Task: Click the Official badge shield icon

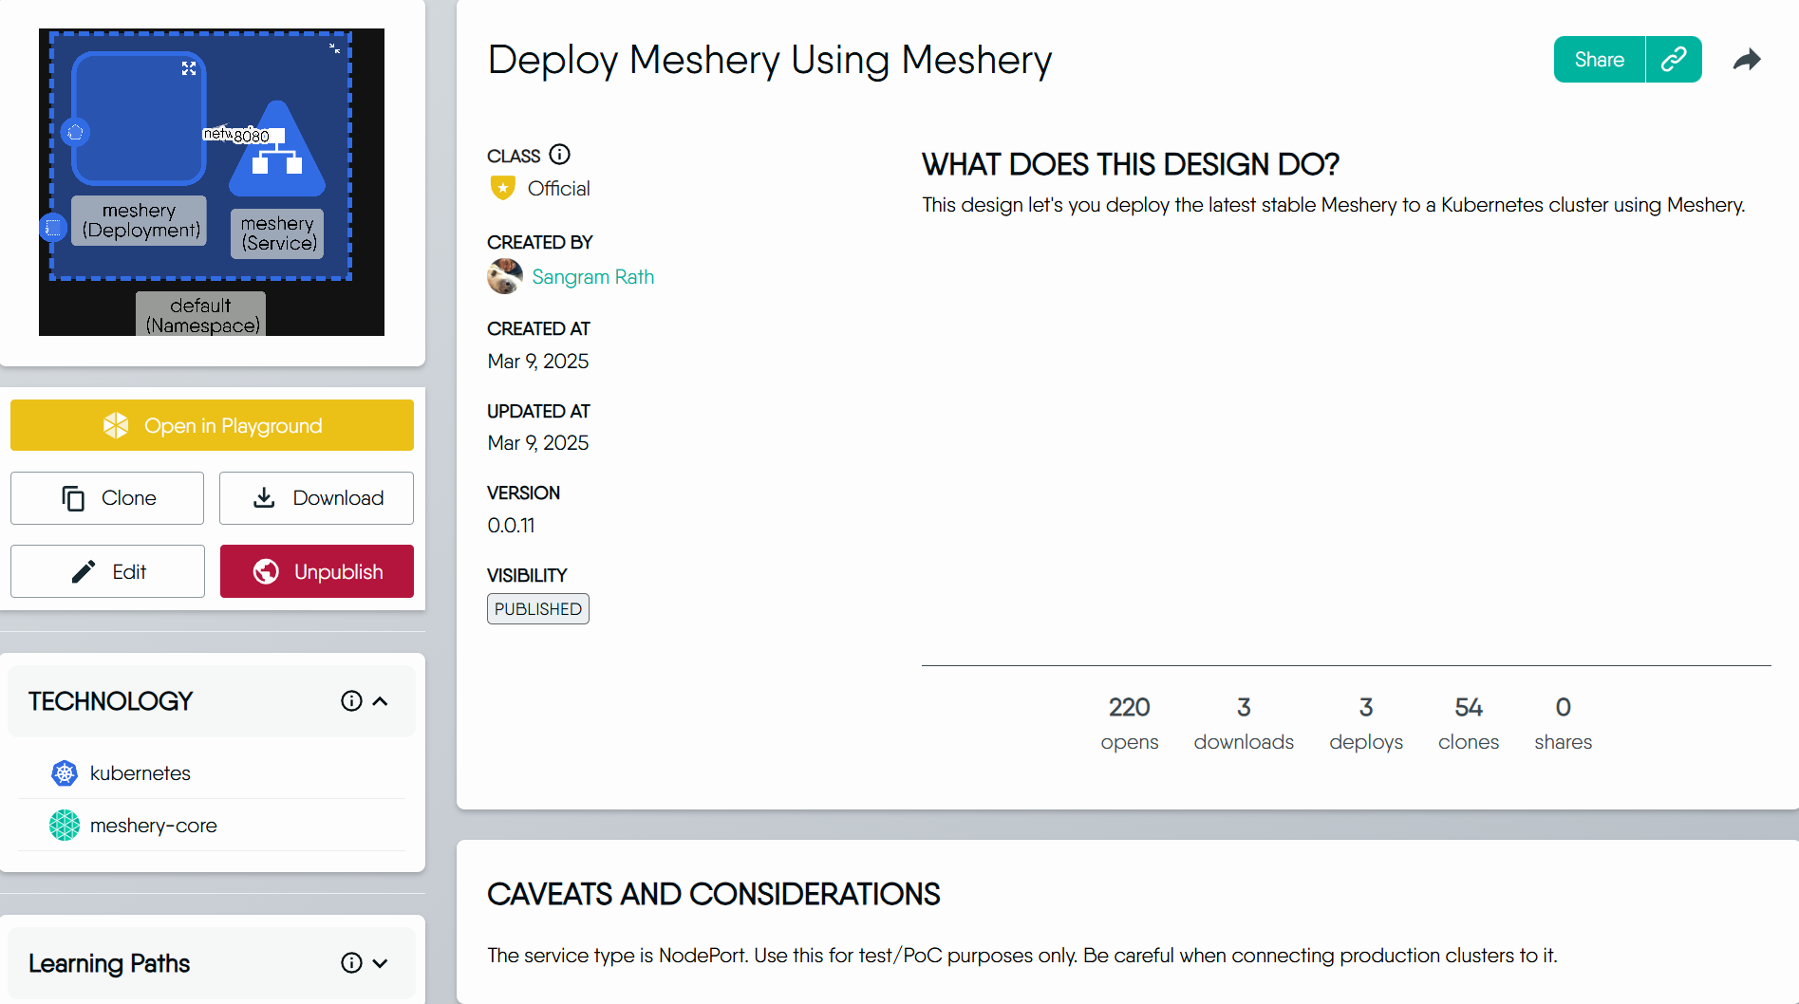Action: pyautogui.click(x=502, y=188)
